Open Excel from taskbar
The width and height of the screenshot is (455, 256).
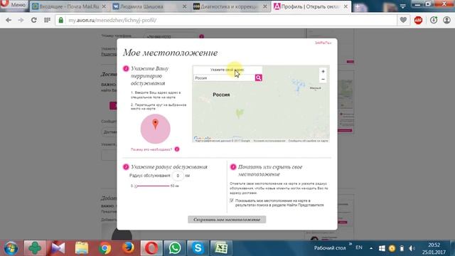pyautogui.click(x=221, y=248)
